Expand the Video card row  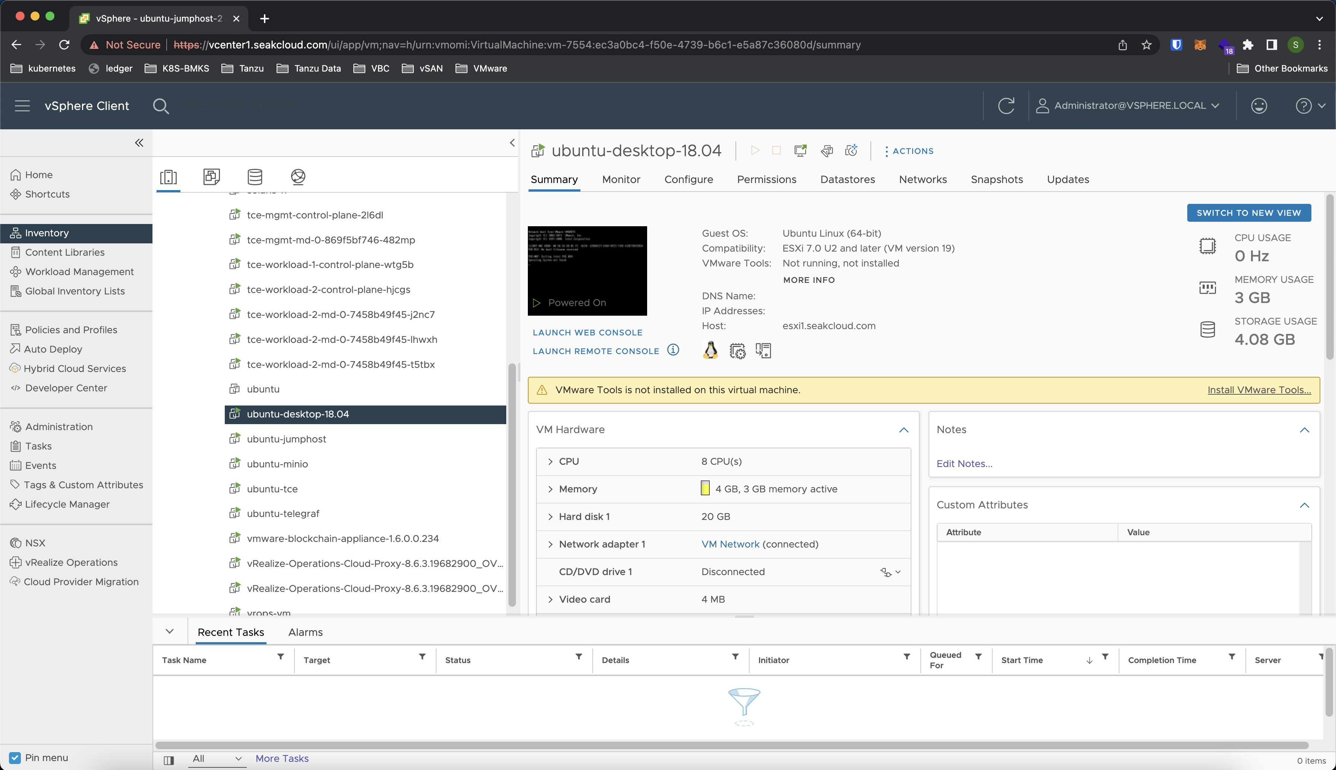pos(550,600)
